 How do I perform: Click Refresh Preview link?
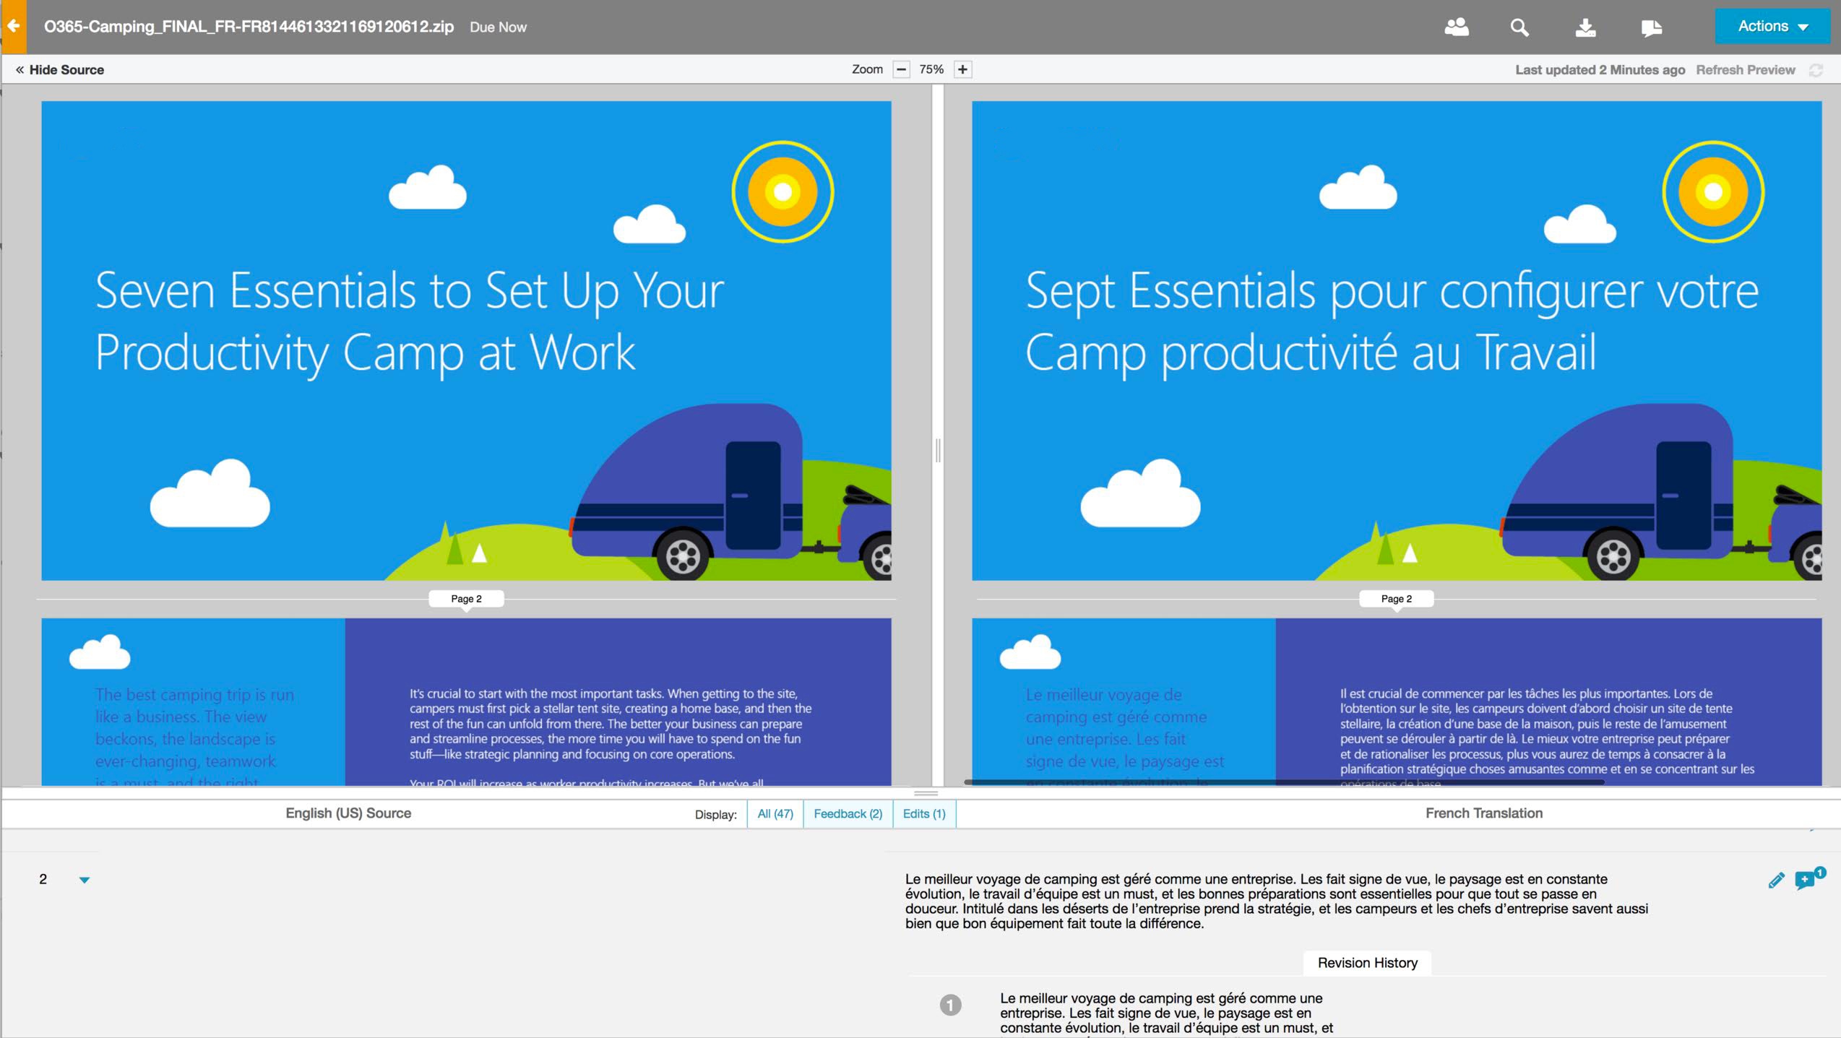click(x=1745, y=70)
